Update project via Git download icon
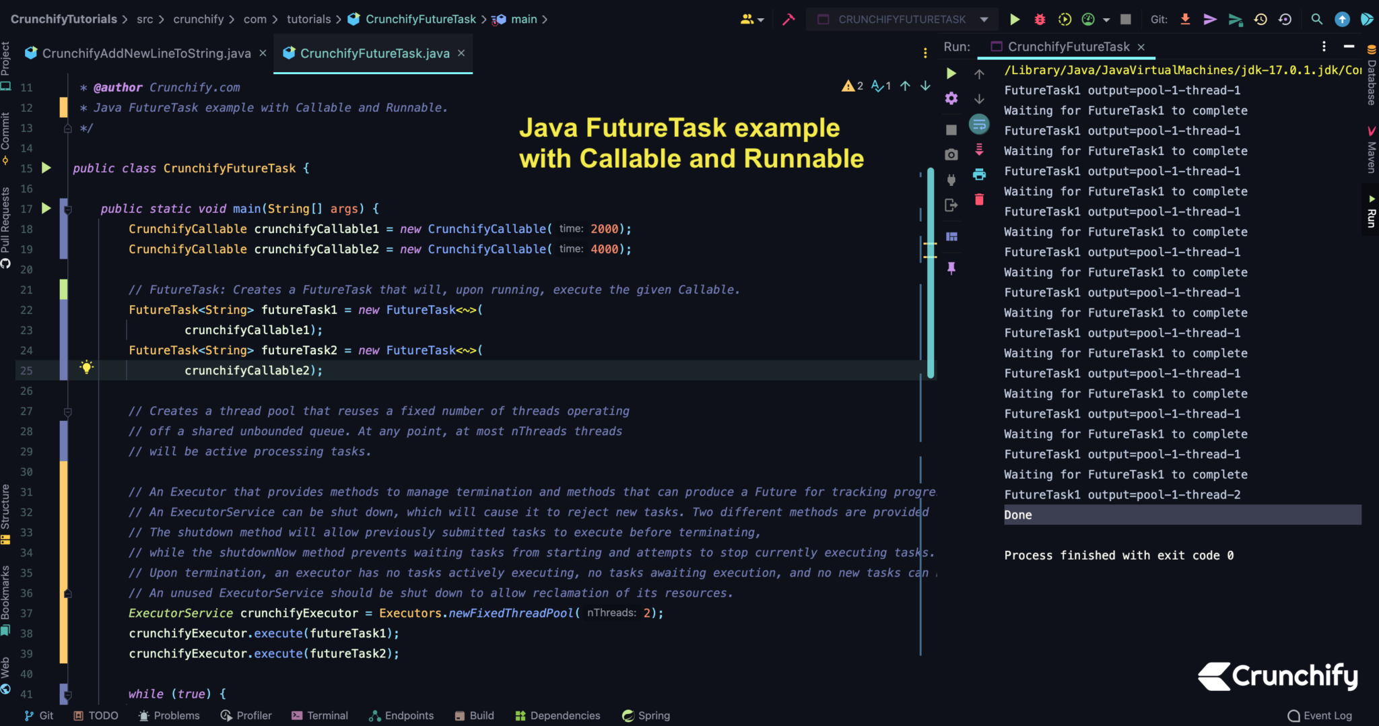The width and height of the screenshot is (1379, 726). click(x=1184, y=19)
